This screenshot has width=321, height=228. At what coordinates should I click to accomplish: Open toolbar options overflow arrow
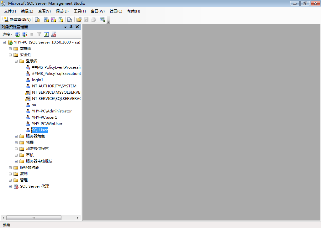(x=109, y=21)
